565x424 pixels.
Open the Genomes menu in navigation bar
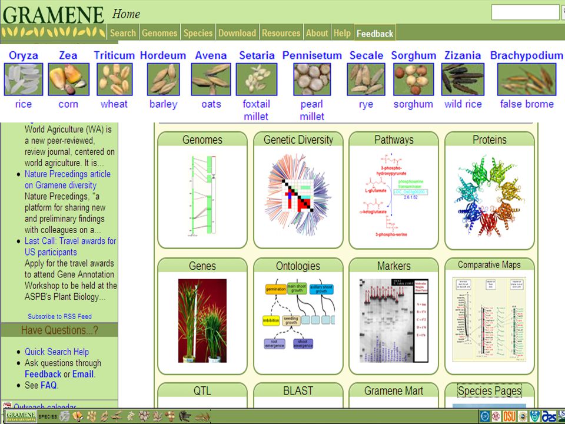pos(159,33)
